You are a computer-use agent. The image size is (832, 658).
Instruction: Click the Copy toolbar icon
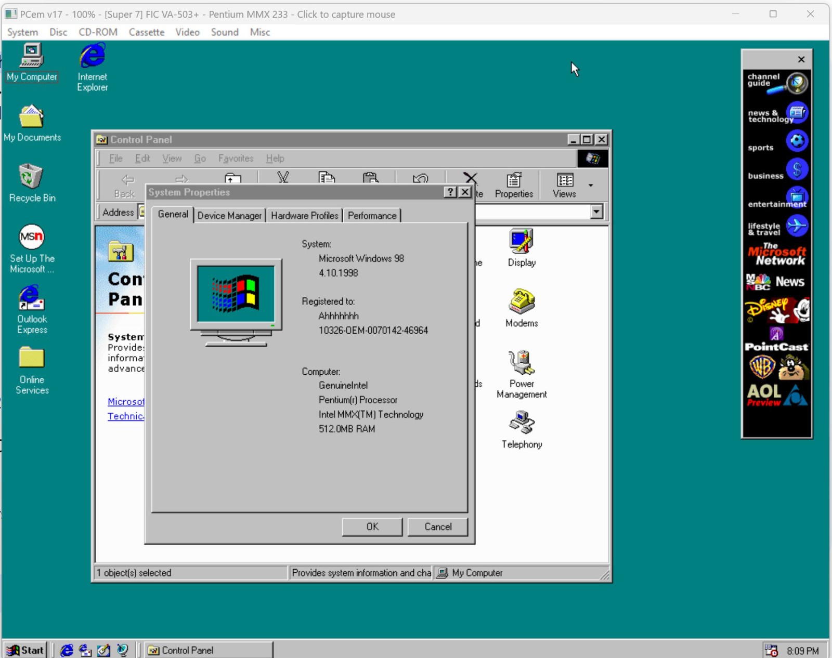pos(327,178)
